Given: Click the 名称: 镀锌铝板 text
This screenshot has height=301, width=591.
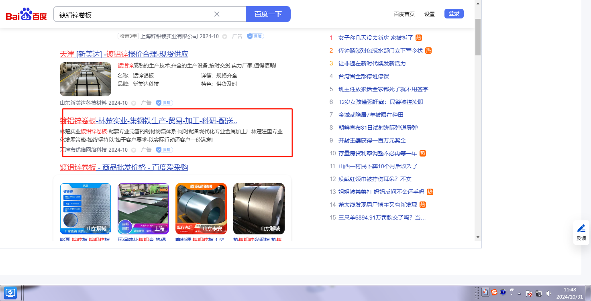Looking at the screenshot, I should (136, 75).
